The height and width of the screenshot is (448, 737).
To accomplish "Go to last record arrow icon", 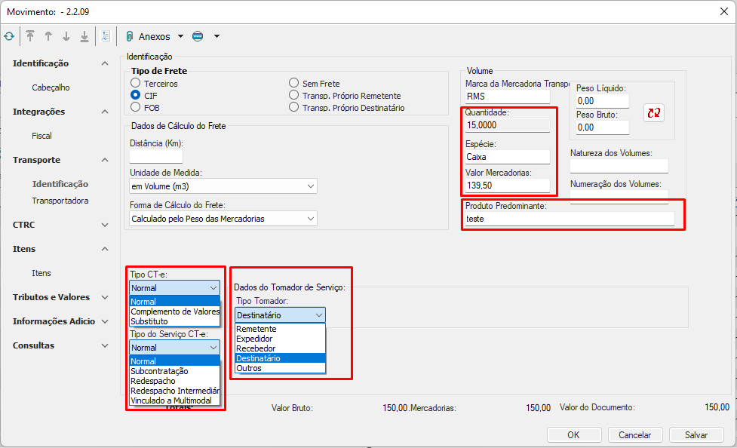I will [84, 36].
